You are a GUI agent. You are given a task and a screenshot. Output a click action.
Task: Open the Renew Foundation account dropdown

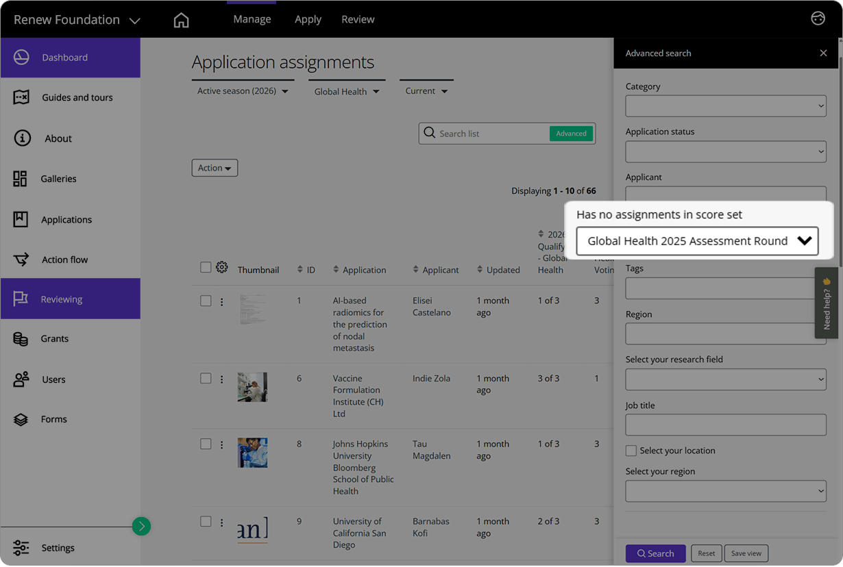pos(77,20)
